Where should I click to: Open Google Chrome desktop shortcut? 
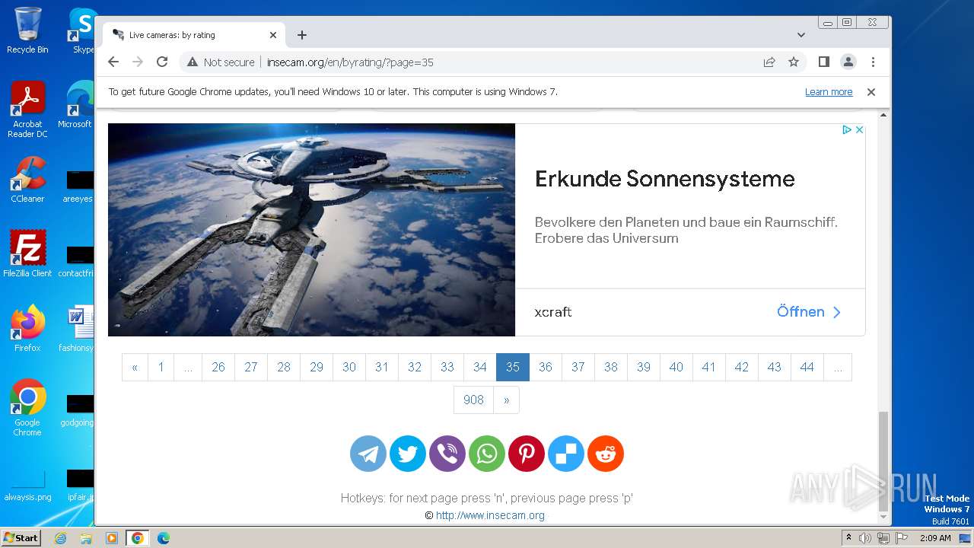point(27,407)
